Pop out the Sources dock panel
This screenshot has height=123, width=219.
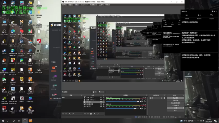click(103, 95)
